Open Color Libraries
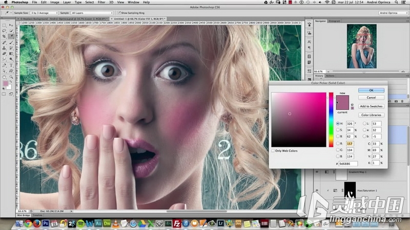Viewport: 410px width, 230px height. point(371,114)
